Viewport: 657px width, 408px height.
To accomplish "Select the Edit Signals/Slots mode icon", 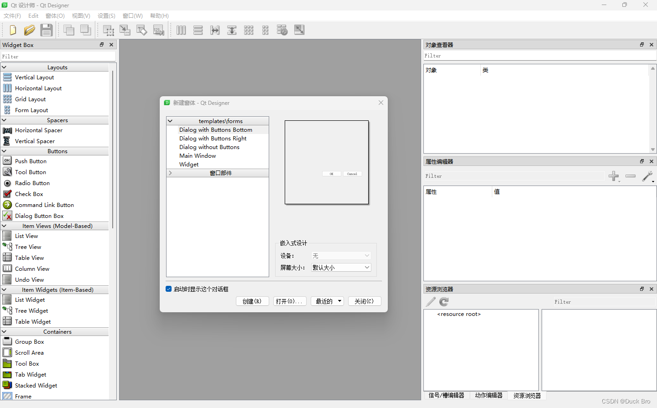I will [125, 30].
